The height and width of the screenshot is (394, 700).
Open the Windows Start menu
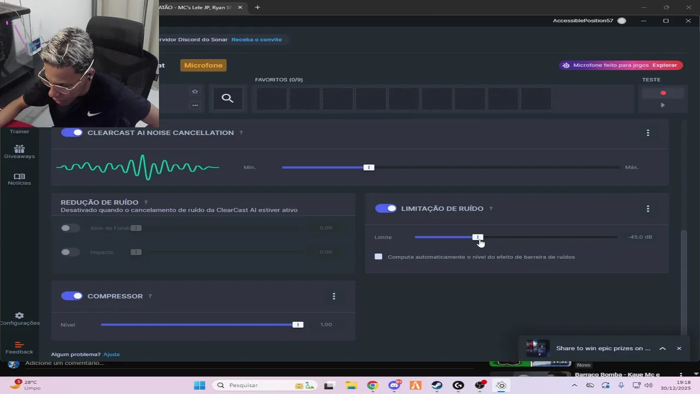(x=200, y=385)
